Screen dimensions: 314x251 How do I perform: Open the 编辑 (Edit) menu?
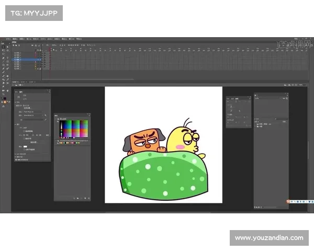pyautogui.click(x=15, y=39)
